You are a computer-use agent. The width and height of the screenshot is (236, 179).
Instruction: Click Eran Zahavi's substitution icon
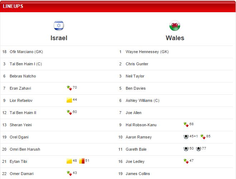tap(69, 88)
